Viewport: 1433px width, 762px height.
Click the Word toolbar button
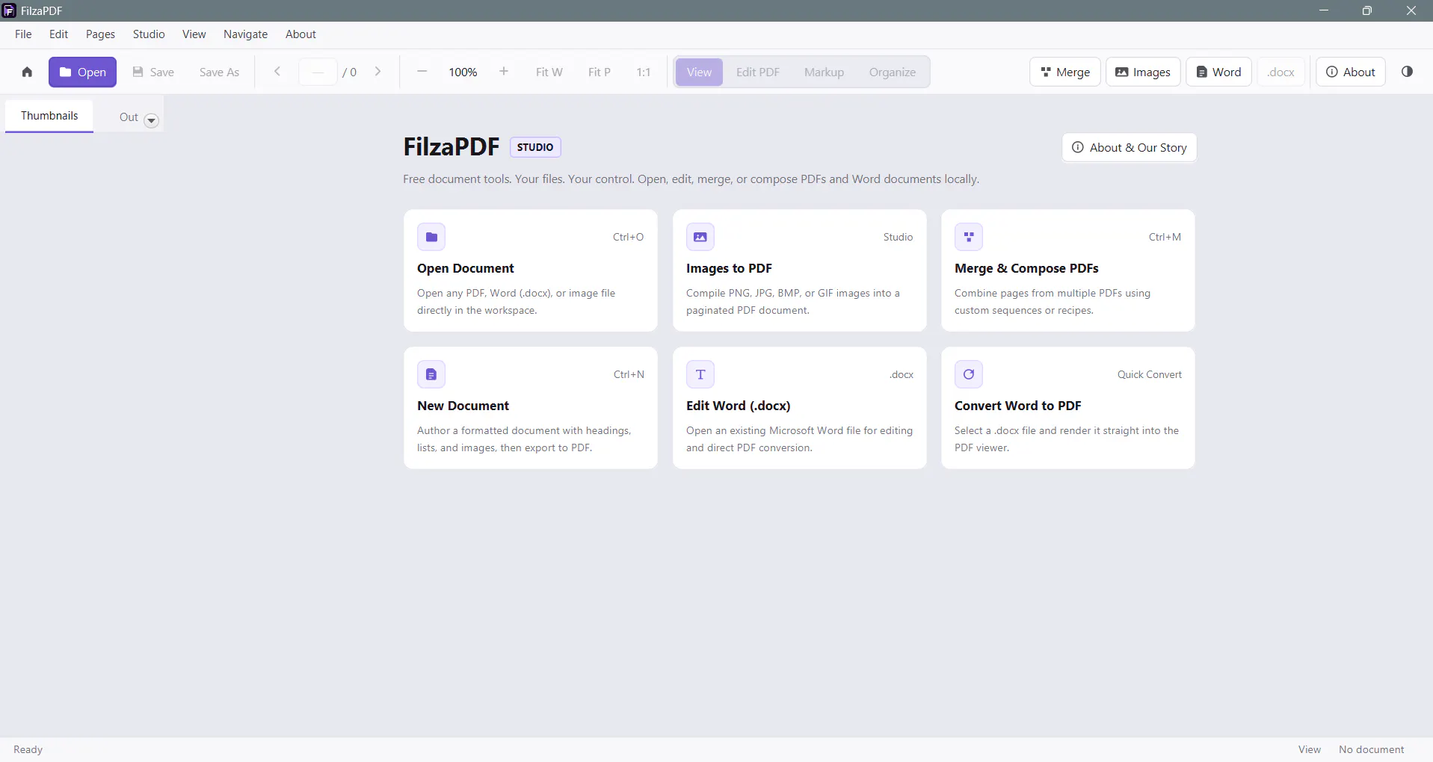tap(1218, 72)
